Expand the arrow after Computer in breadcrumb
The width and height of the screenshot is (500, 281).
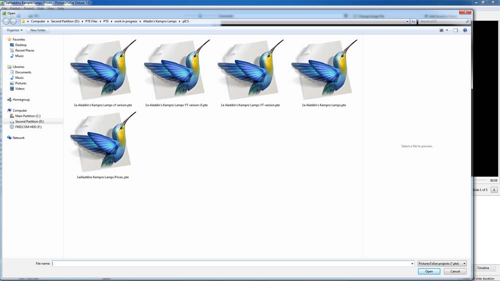48,21
